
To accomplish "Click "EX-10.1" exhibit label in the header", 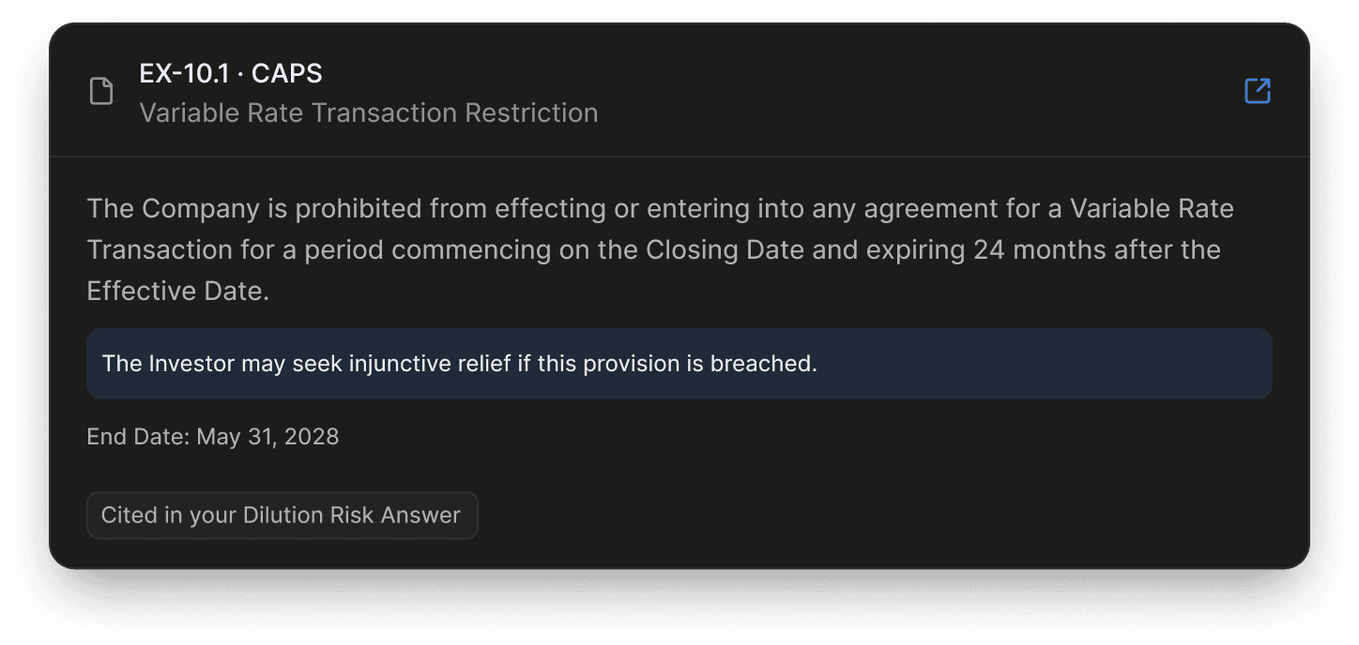I will (184, 73).
